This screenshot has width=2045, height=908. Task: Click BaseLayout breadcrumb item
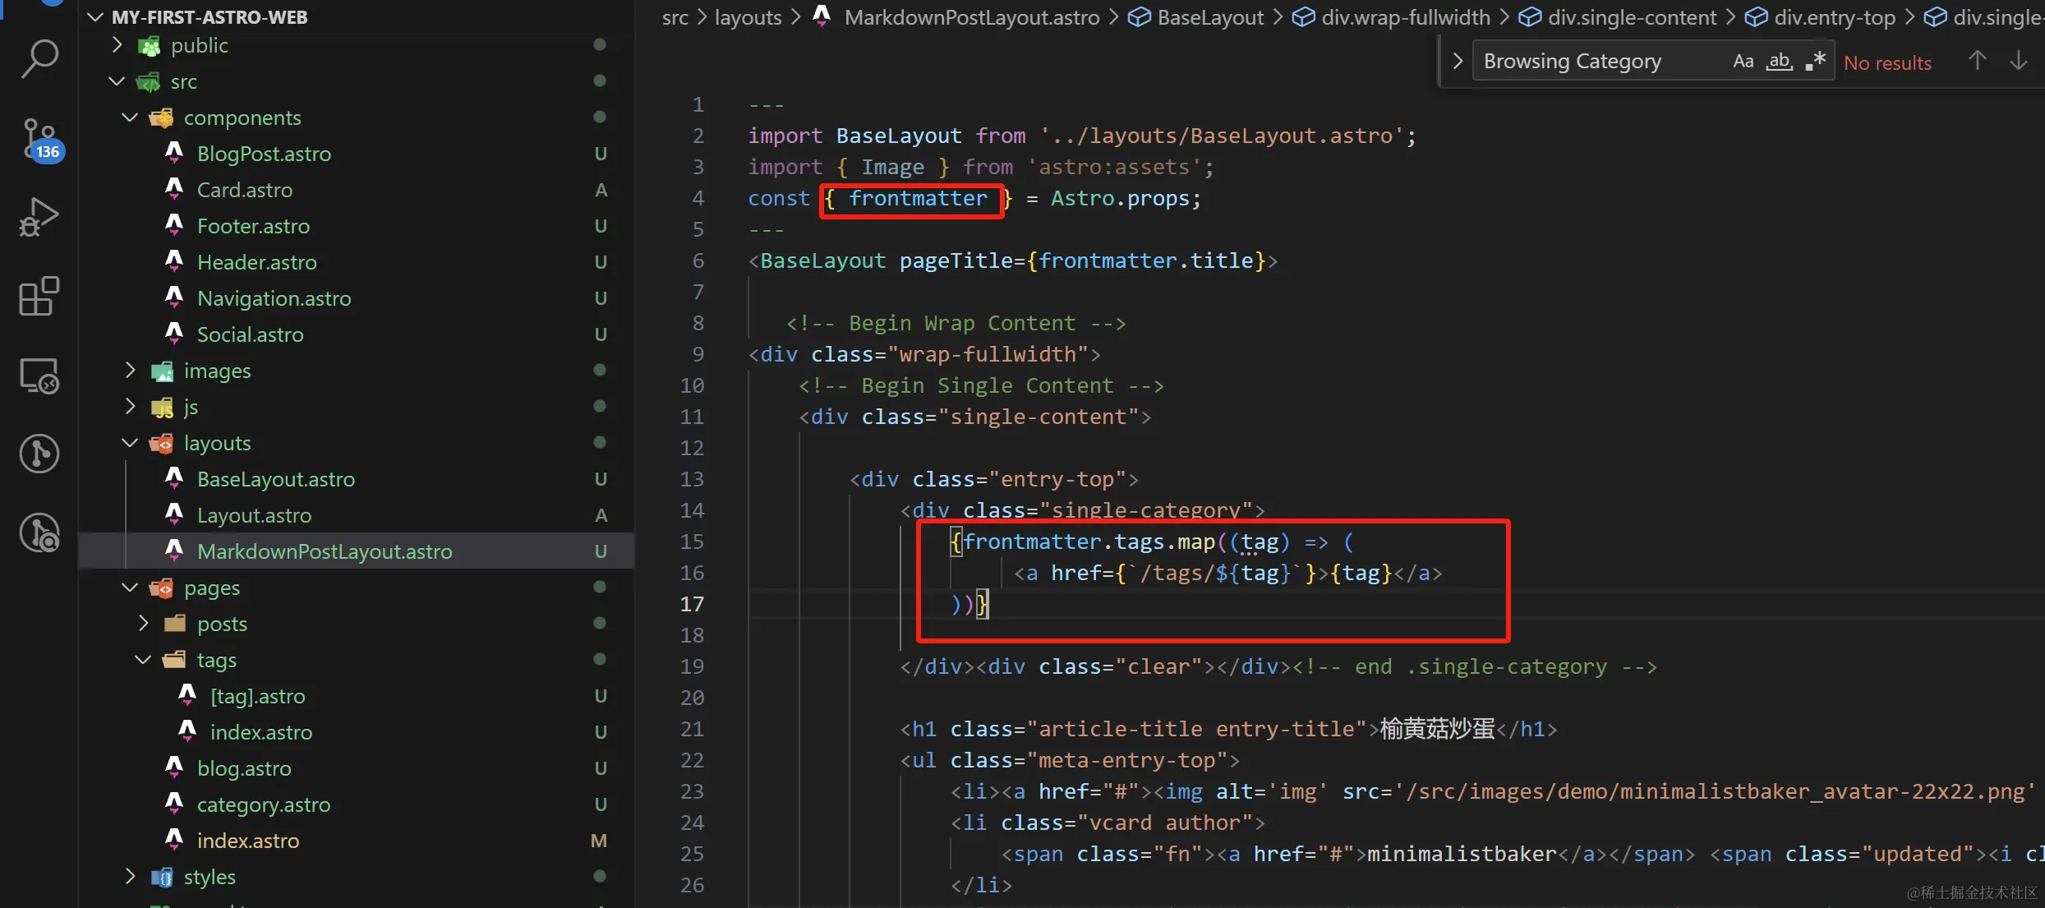pyautogui.click(x=1209, y=17)
